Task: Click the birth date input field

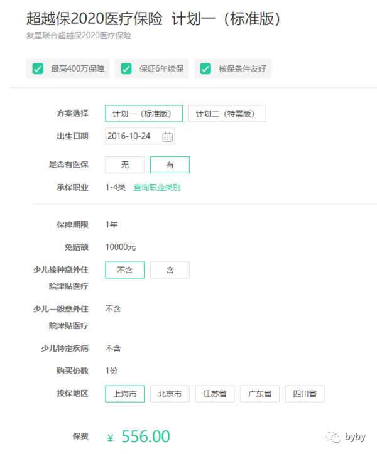Action: 140,136
